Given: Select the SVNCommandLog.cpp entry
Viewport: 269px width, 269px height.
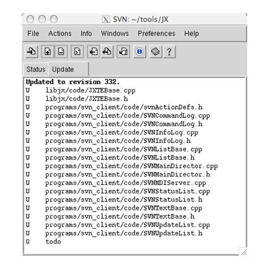Looking at the screenshot, I should [x=118, y=116].
